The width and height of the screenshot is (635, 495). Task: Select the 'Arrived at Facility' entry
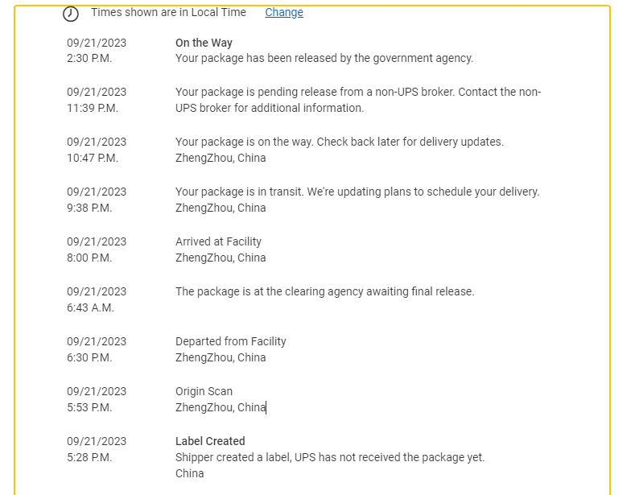pyautogui.click(x=218, y=241)
